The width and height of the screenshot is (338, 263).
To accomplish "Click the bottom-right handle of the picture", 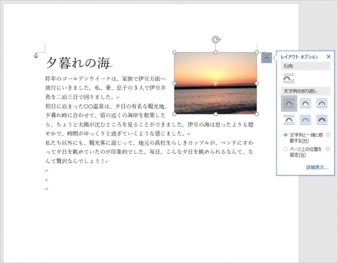I will [257, 114].
